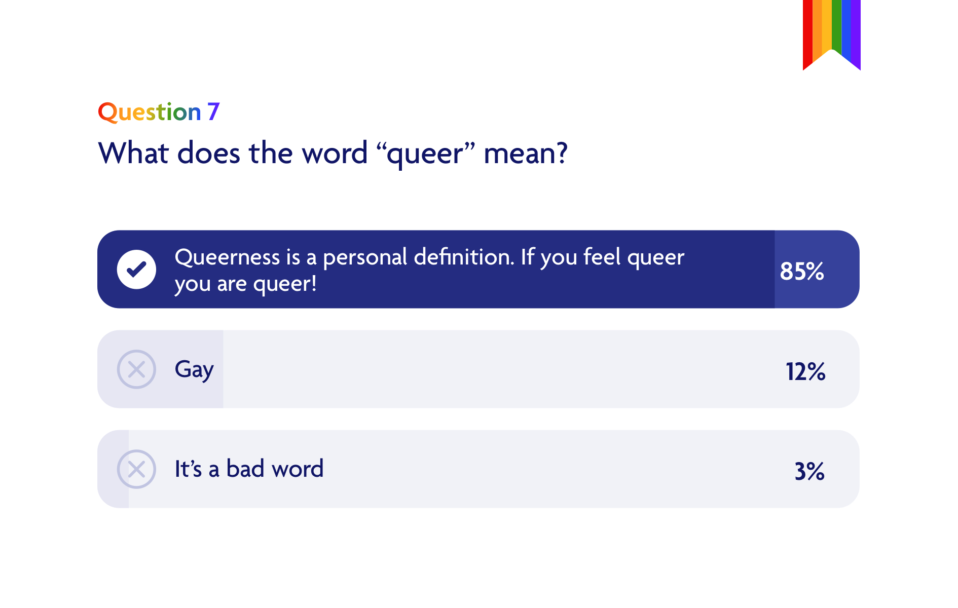
Task: Choose the Queerness is a personal definition answer text
Action: 429,270
